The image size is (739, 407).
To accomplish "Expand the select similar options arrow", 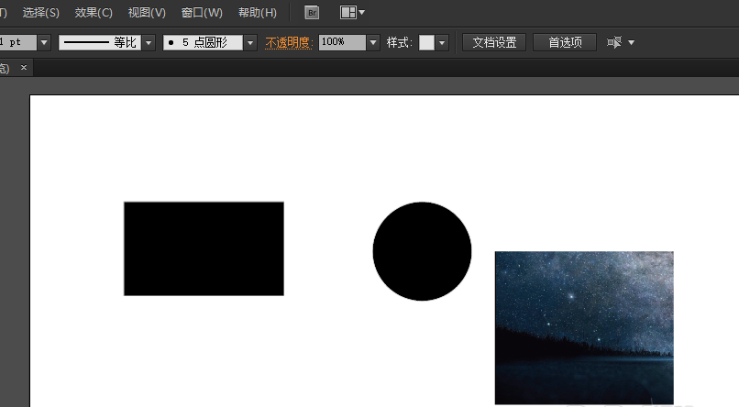I will [x=632, y=42].
